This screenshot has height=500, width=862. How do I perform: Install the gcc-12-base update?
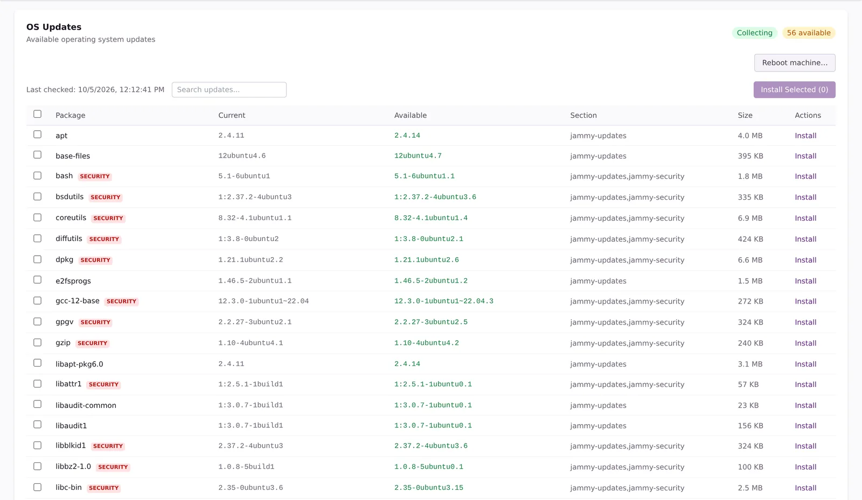[x=805, y=301]
